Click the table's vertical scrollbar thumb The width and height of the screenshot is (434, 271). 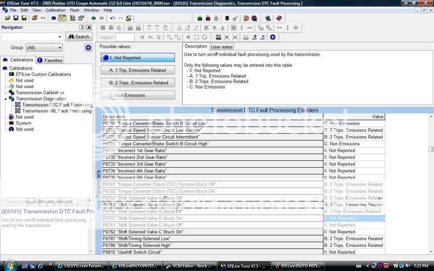(x=431, y=149)
